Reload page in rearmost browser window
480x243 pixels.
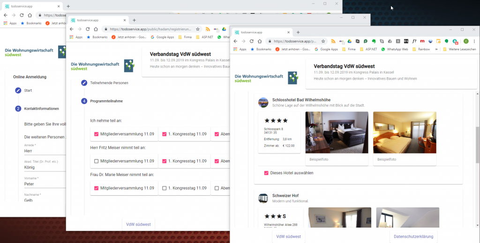(x=22, y=15)
